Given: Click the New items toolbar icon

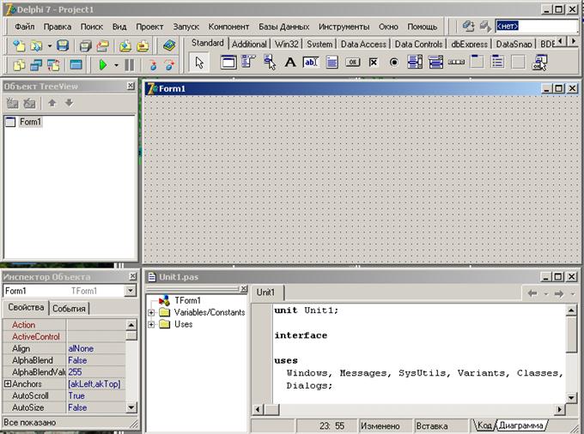Looking at the screenshot, I should 19,45.
